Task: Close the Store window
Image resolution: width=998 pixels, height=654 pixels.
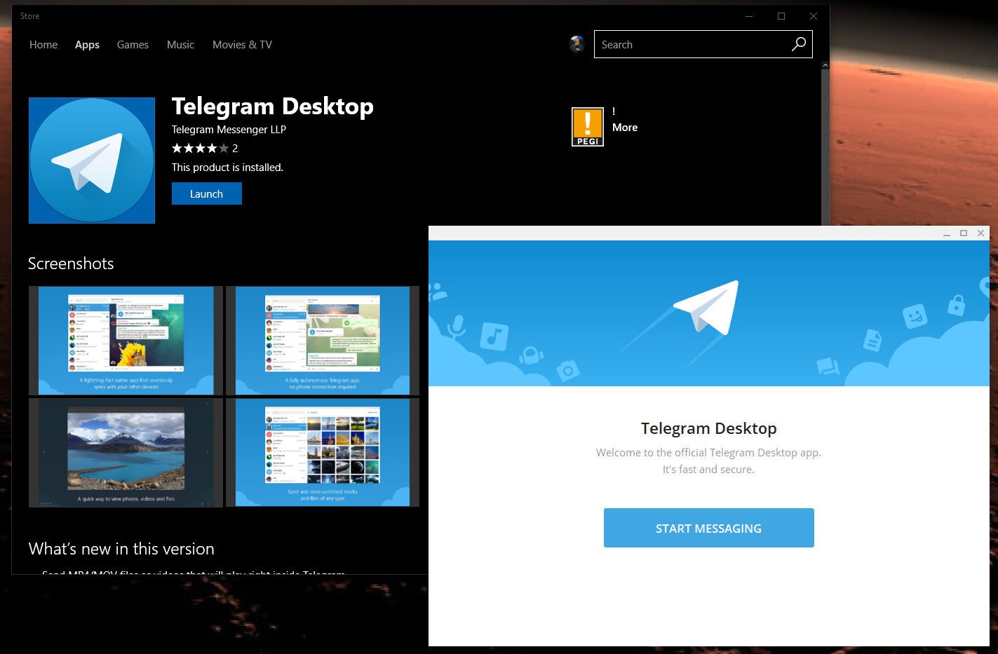Action: [814, 16]
